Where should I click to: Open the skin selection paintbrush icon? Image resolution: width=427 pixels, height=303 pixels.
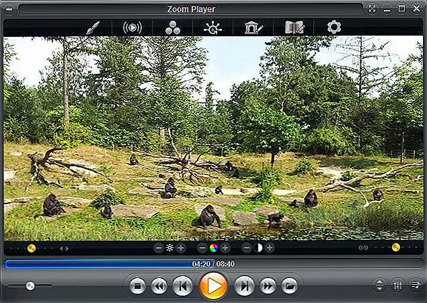click(x=93, y=28)
